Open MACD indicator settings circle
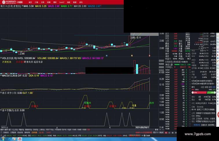This screenshot has height=141, width=219. pos(1,75)
